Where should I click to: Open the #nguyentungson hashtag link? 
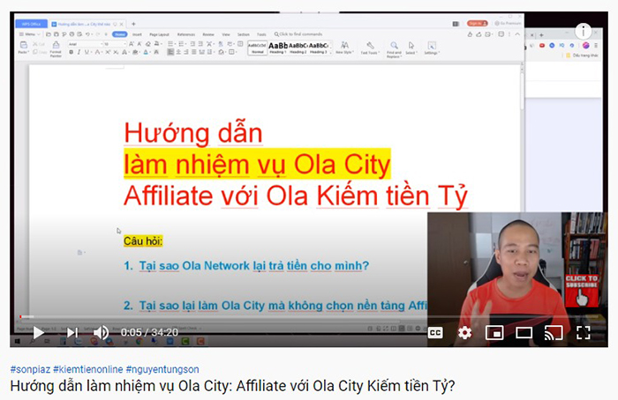click(162, 370)
